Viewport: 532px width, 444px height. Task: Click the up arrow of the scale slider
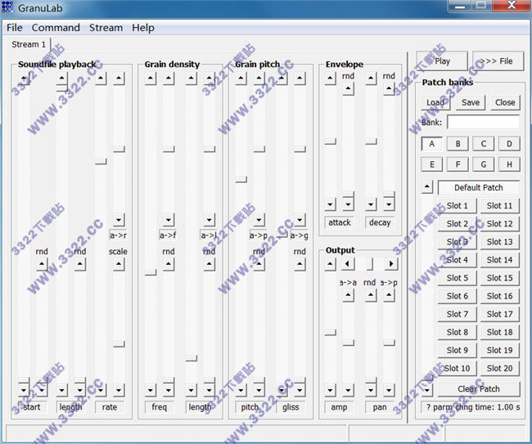click(119, 264)
